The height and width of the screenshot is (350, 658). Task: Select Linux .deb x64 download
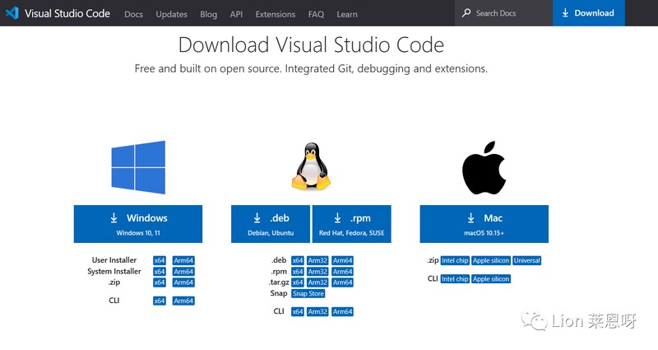click(x=298, y=260)
